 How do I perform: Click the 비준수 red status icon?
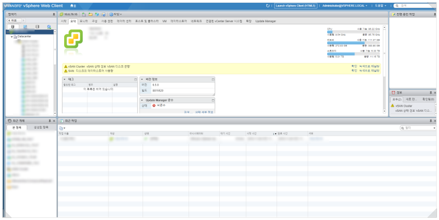tap(154, 105)
